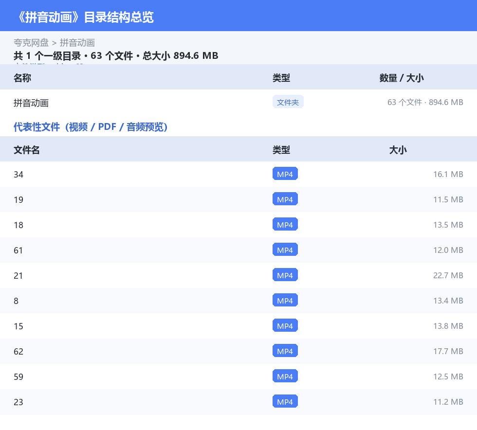
Task: Click the MP4 badge for file 61
Action: 285,250
